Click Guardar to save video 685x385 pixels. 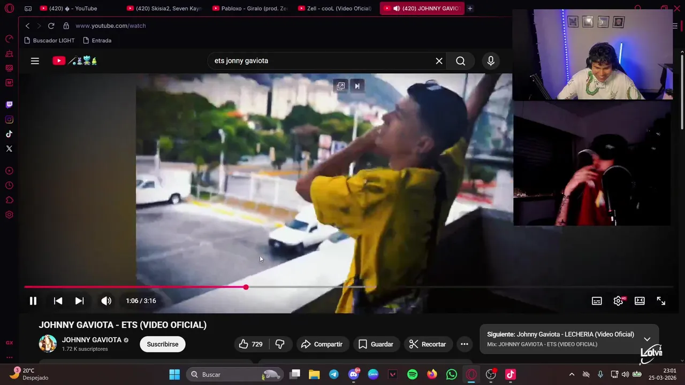coord(376,344)
